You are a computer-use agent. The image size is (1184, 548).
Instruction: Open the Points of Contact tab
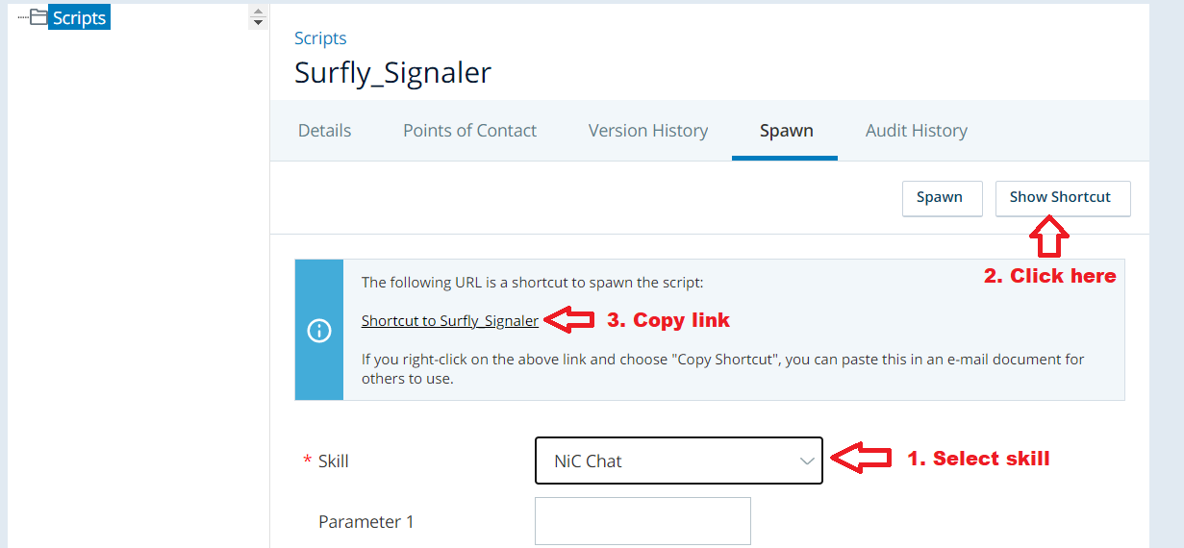tap(469, 131)
